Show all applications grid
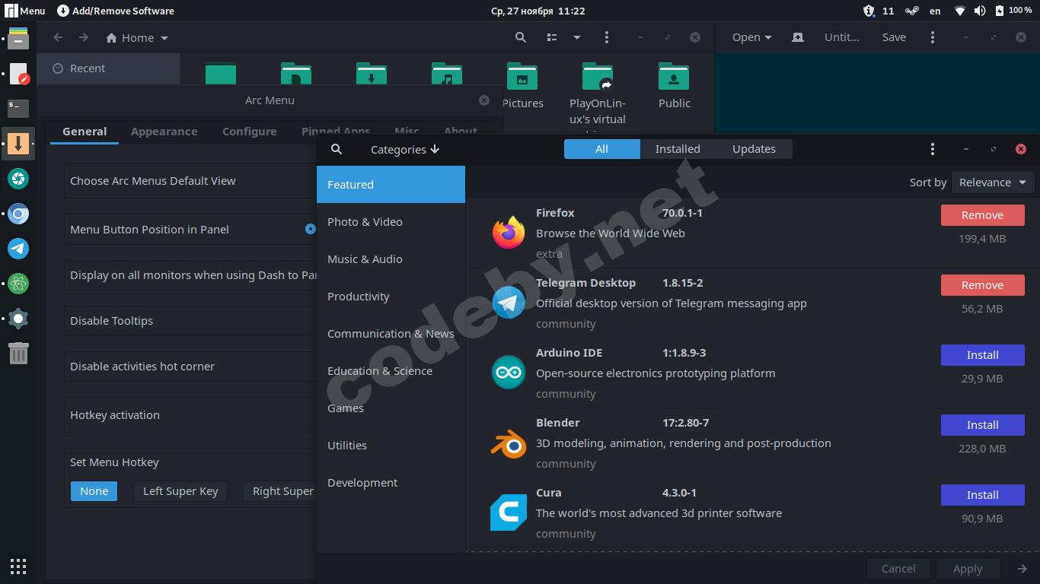The height and width of the screenshot is (584, 1040). pos(18,566)
